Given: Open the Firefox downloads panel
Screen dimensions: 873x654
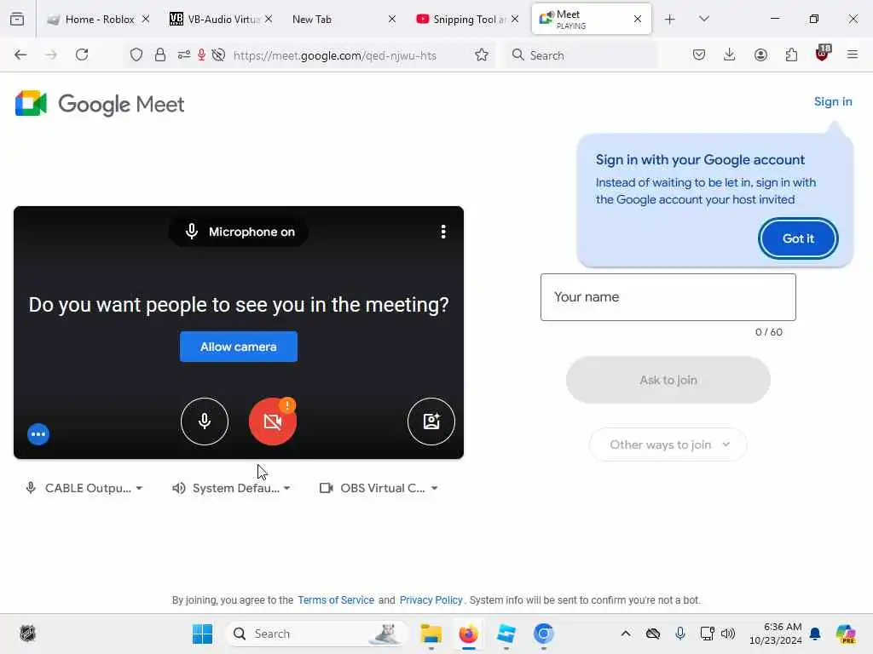Looking at the screenshot, I should pos(730,54).
